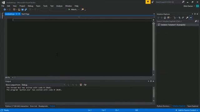The width and height of the screenshot is (200, 112).
Task: Click the Attach... button label
Action: pos(74,10)
